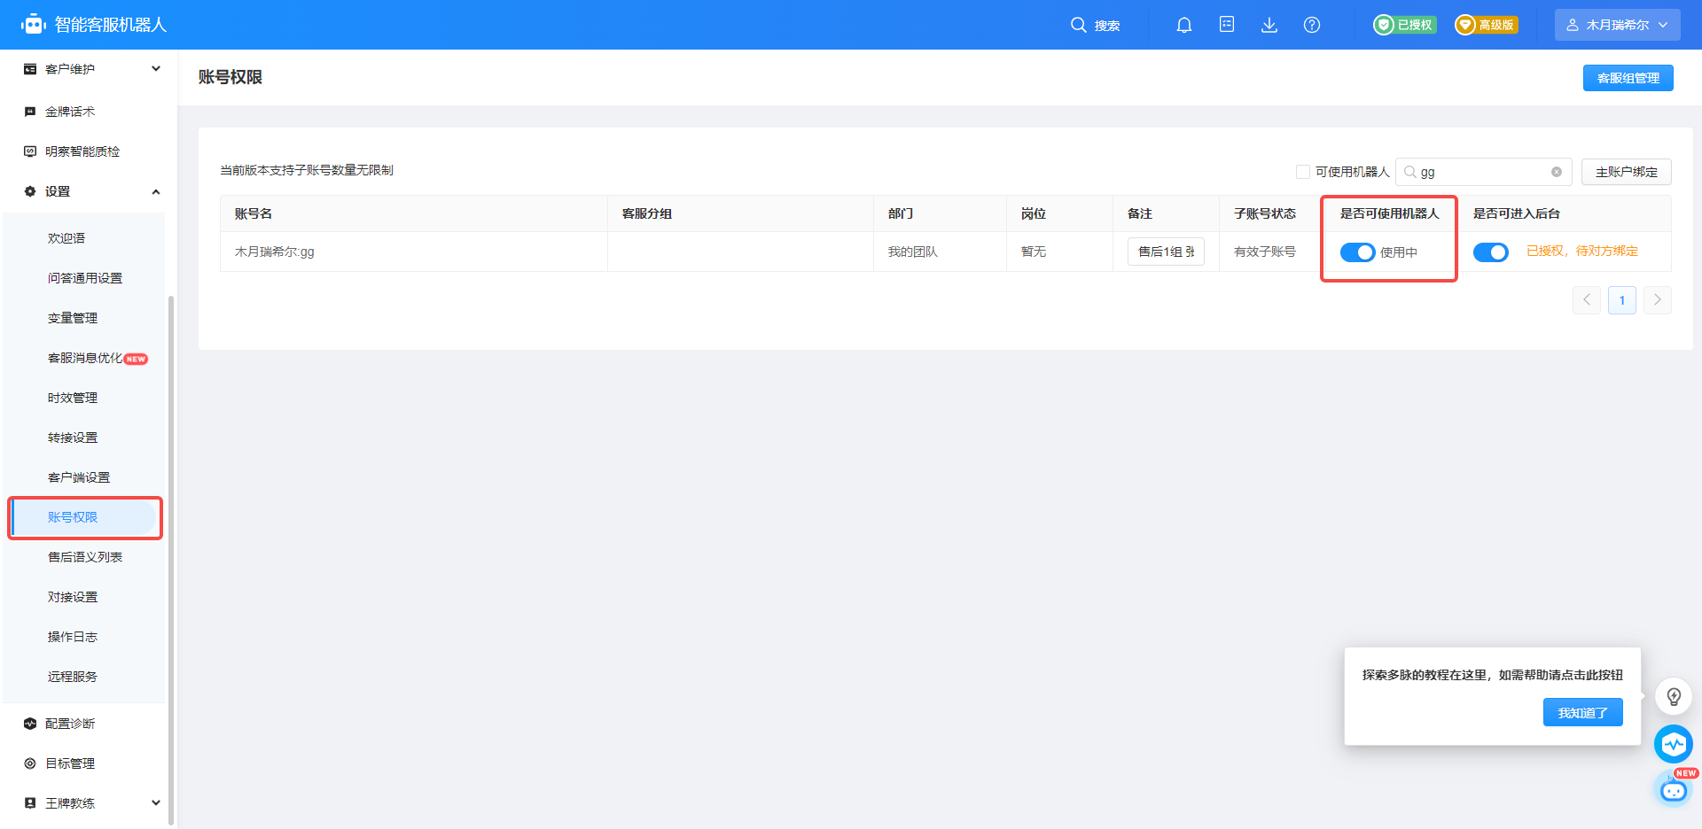Open notifications bell icon

[1184, 25]
